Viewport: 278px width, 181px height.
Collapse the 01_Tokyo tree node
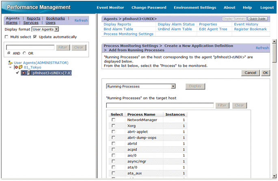coord(11,68)
